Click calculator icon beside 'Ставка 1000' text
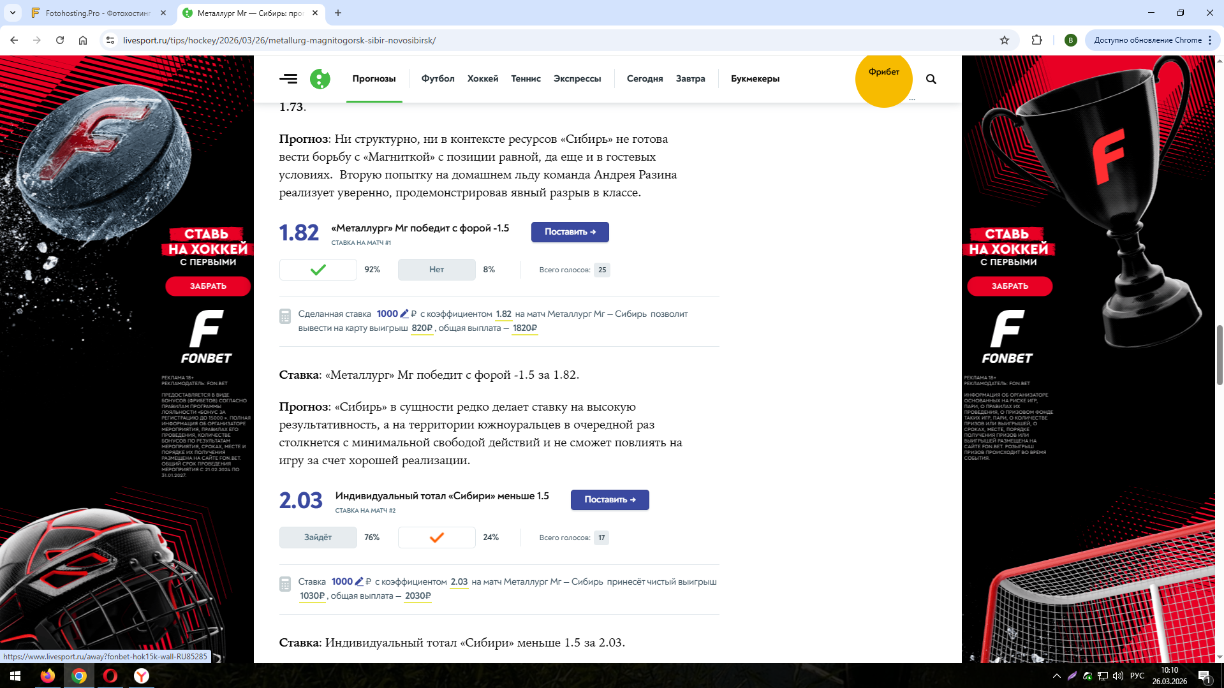 (x=285, y=584)
